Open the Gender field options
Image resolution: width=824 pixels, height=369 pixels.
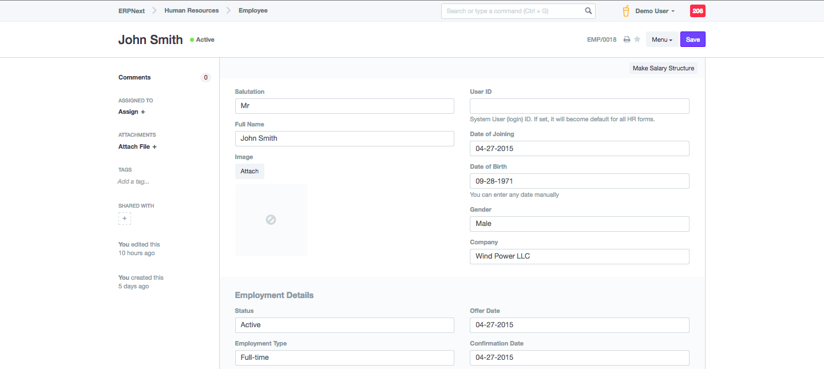tap(579, 224)
